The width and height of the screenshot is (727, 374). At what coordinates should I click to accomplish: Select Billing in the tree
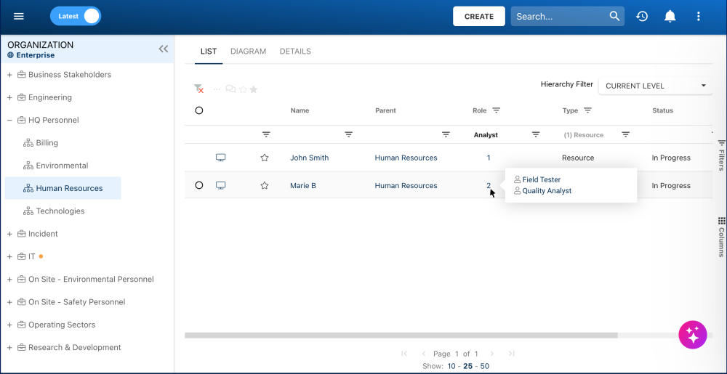tap(47, 142)
